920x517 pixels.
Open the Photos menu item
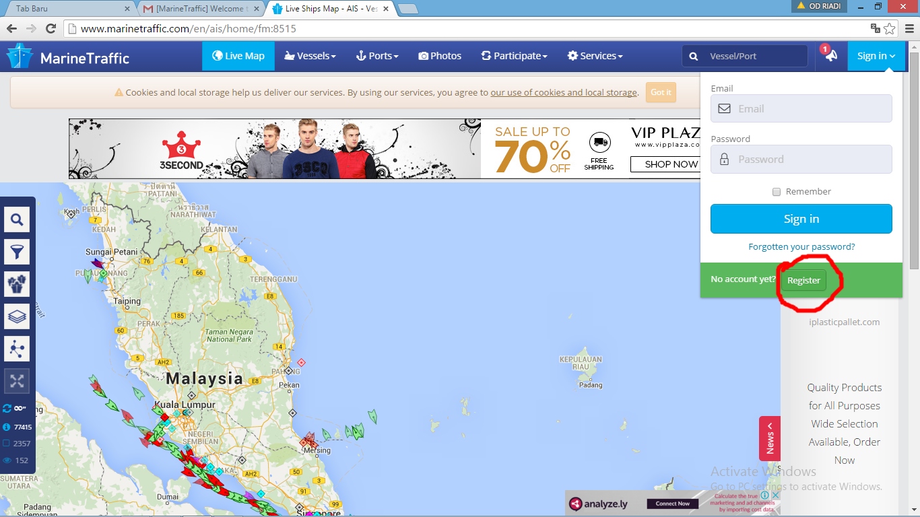pos(440,56)
